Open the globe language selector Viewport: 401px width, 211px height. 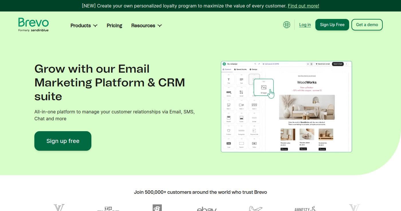(x=286, y=25)
